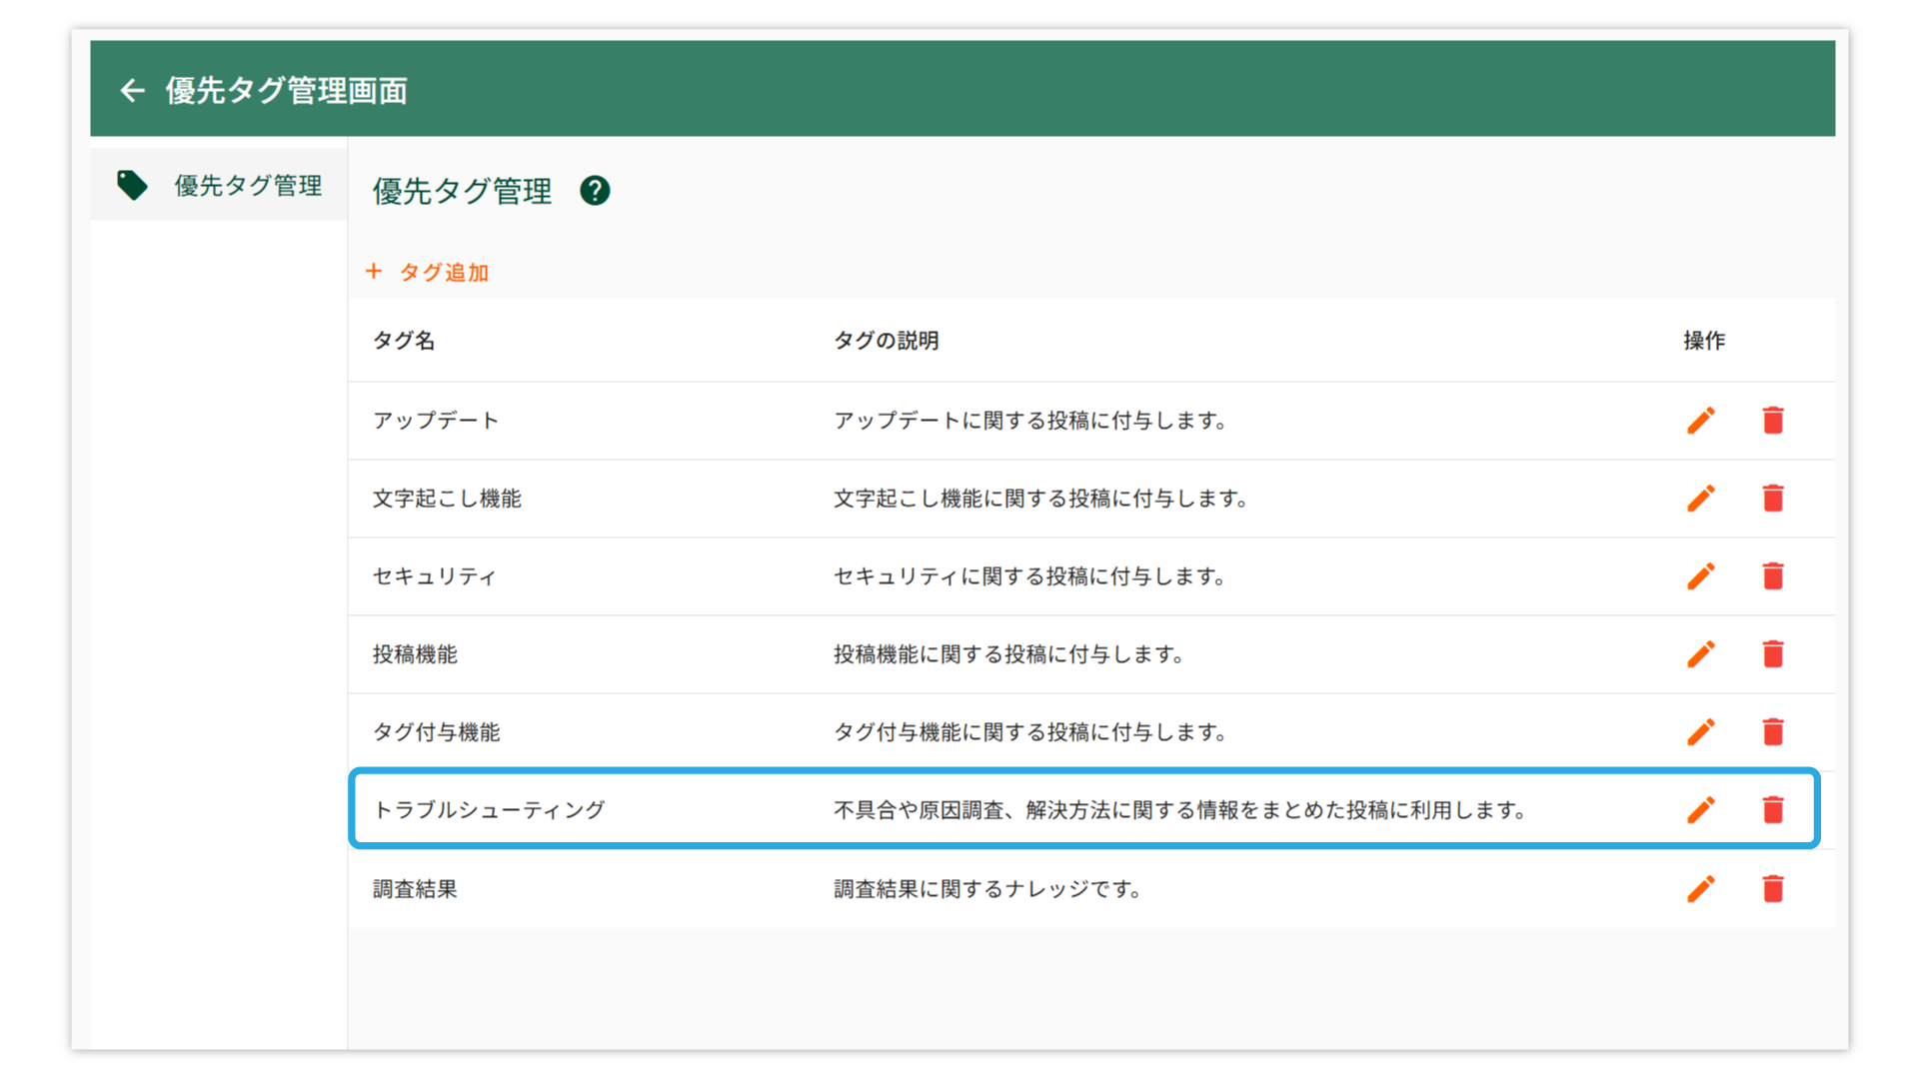Click the back arrow in the header
This screenshot has width=1919, height=1079.
click(132, 91)
